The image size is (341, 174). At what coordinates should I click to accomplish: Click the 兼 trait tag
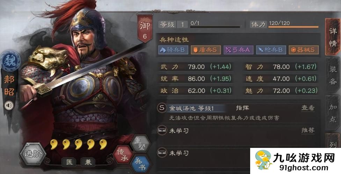pyautogui.click(x=88, y=162)
